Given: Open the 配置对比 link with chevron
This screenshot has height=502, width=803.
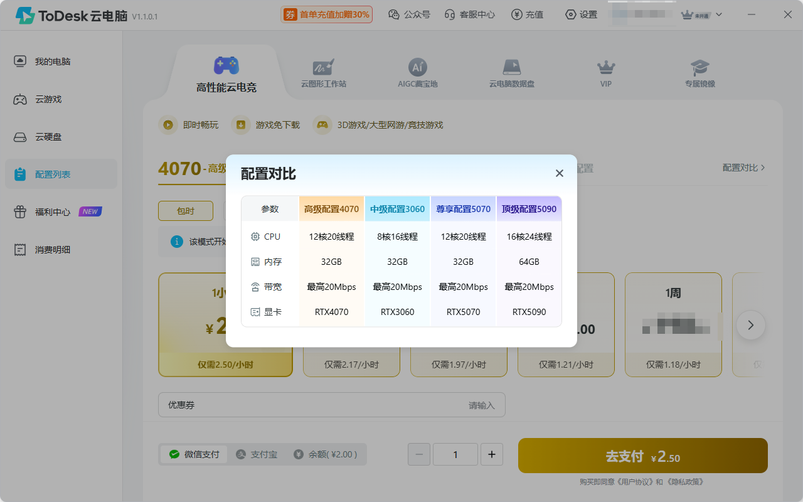Looking at the screenshot, I should (744, 168).
